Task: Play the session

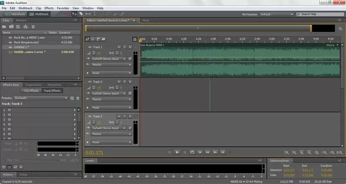Action: coord(177,152)
